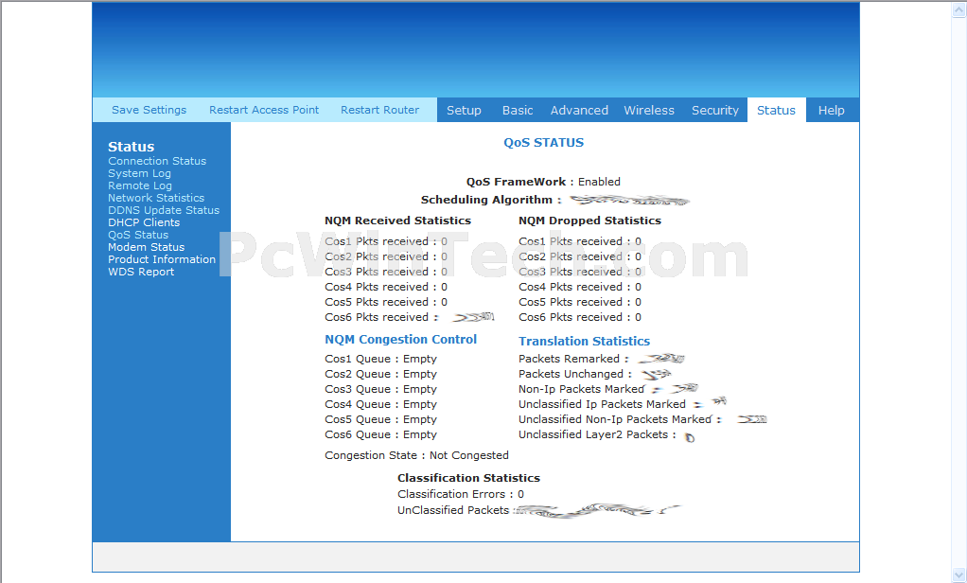Click the 'Scheduling Algorithm' label
The image size is (967, 583).
486,200
